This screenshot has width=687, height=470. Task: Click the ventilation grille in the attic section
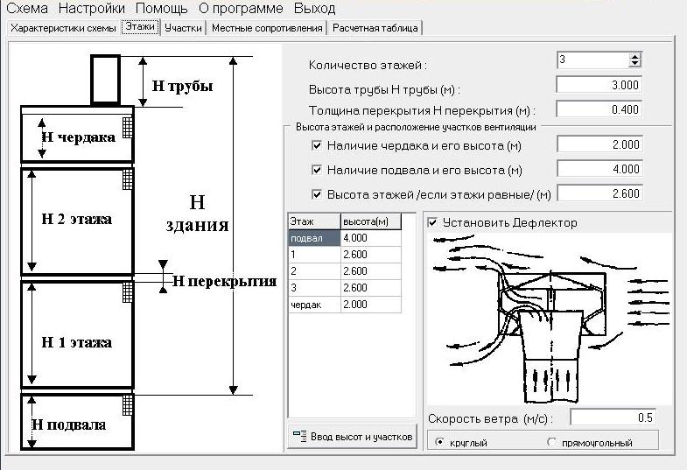[x=127, y=126]
